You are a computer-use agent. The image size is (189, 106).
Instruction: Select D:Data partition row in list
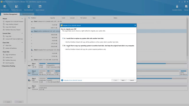coord(45,28)
